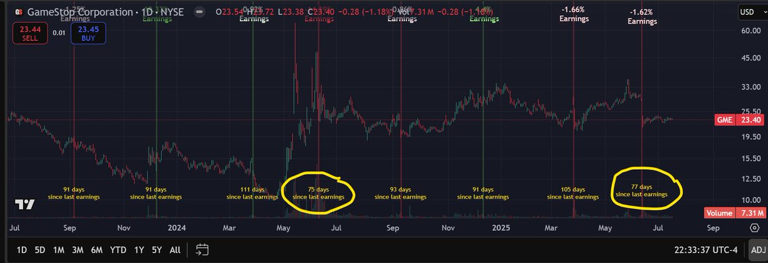768x263 pixels.
Task: Click the '77 days since last earnings' label
Action: coord(641,190)
